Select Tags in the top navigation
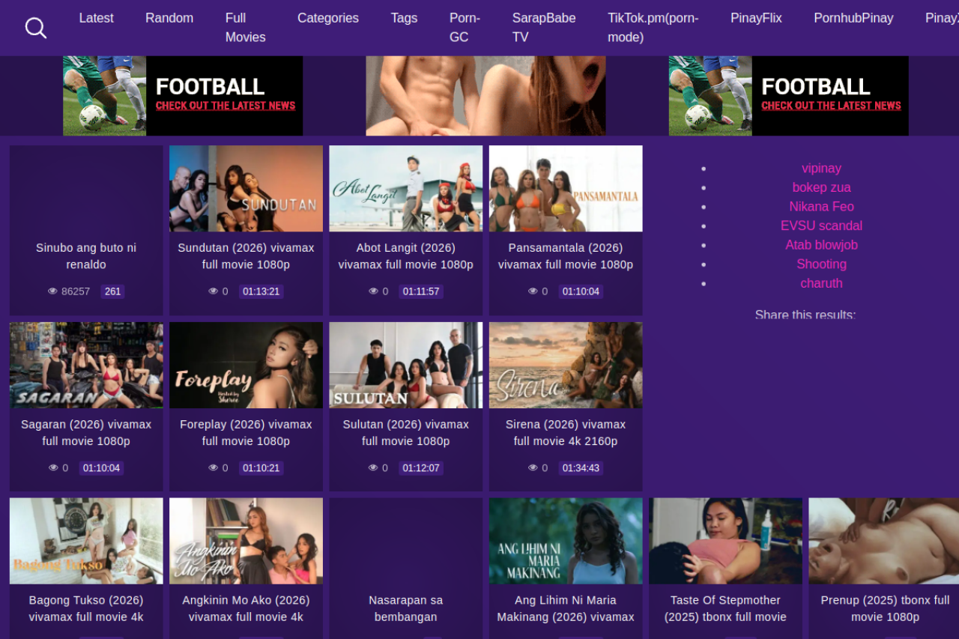Viewport: 959px width, 639px height. click(404, 18)
